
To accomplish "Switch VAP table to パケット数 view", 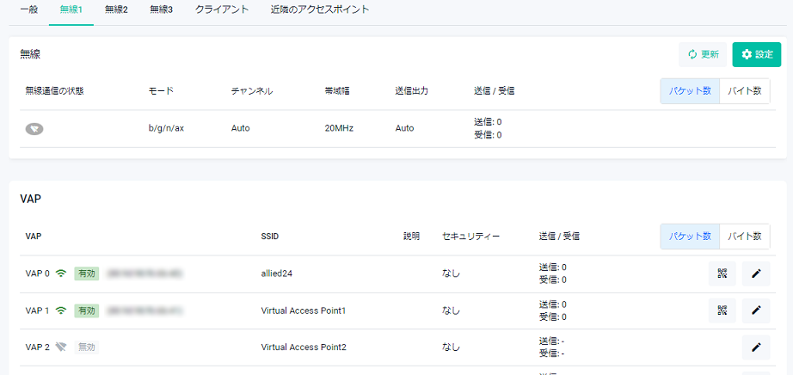I will [689, 236].
